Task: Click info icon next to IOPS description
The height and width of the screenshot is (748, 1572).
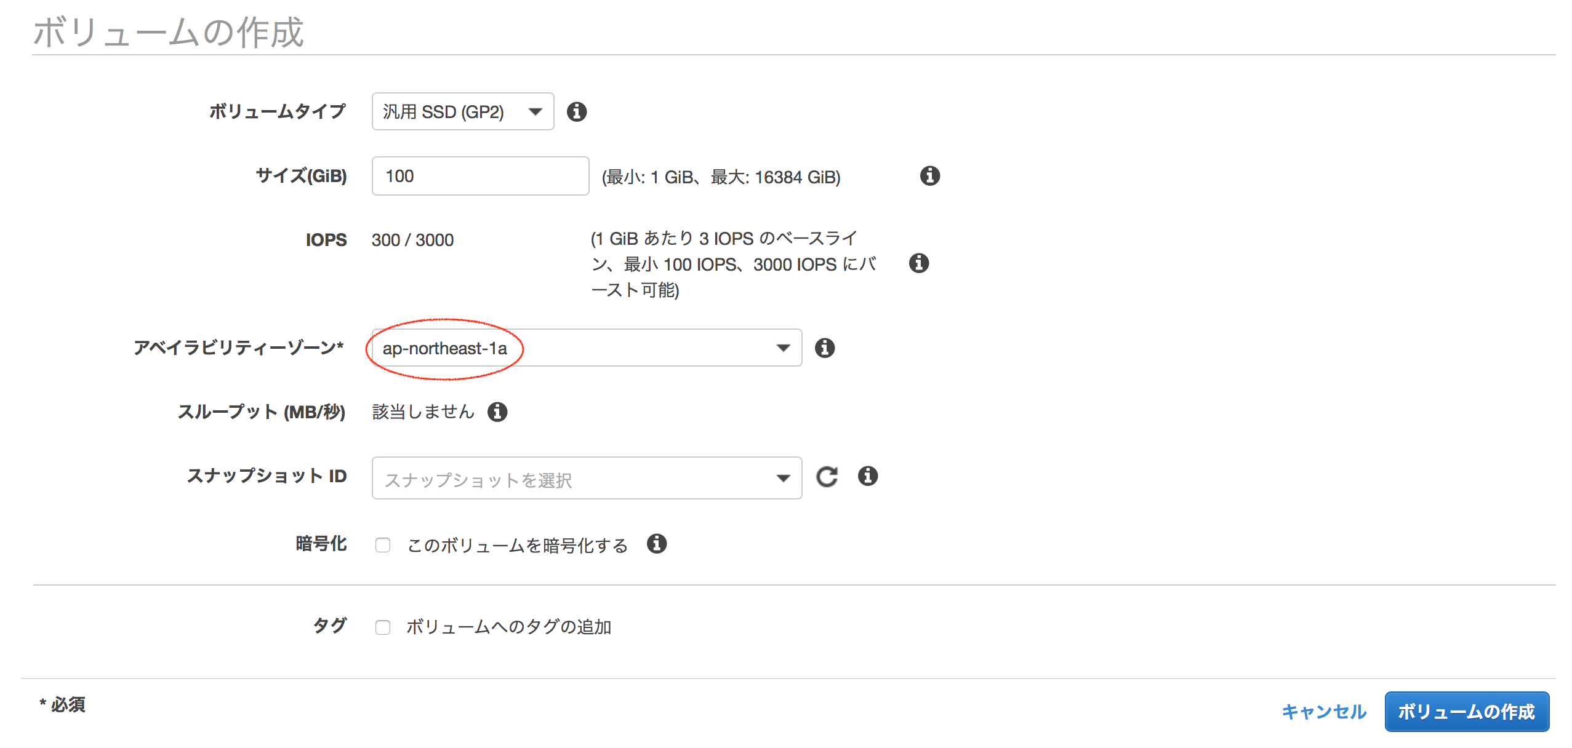Action: tap(918, 263)
